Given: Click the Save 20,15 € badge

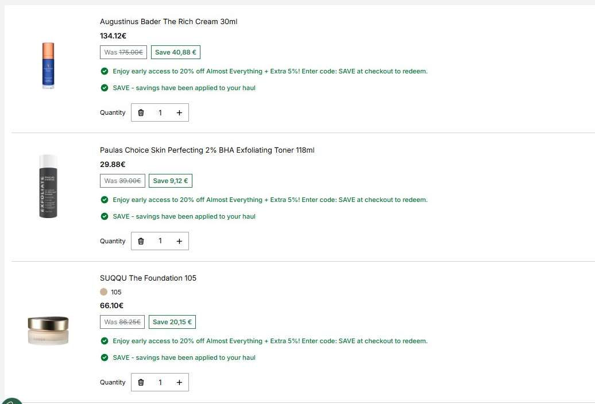Looking at the screenshot, I should tap(172, 322).
